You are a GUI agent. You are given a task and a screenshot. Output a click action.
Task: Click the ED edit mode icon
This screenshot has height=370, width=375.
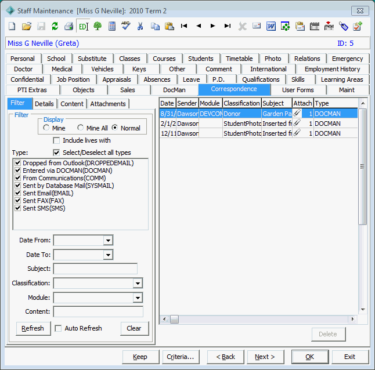click(x=83, y=26)
